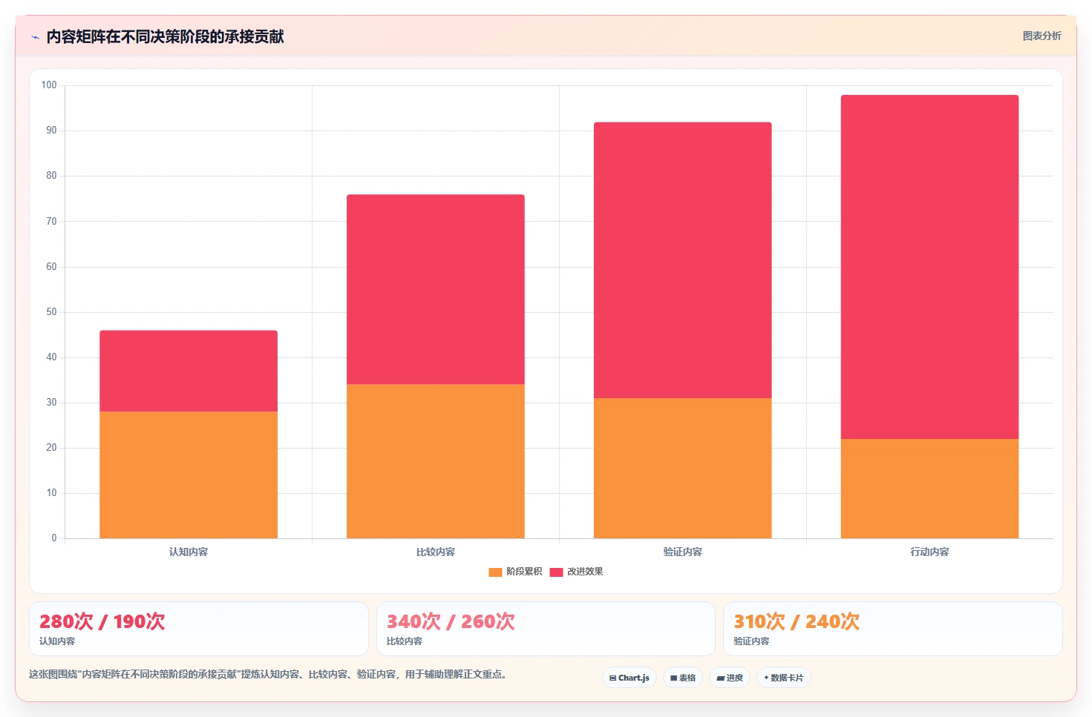
Task: Click the red segment of 比较内容 bar
Action: pos(436,289)
